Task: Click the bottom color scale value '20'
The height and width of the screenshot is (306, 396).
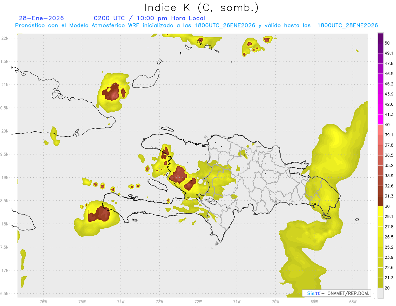Action: [387, 288]
